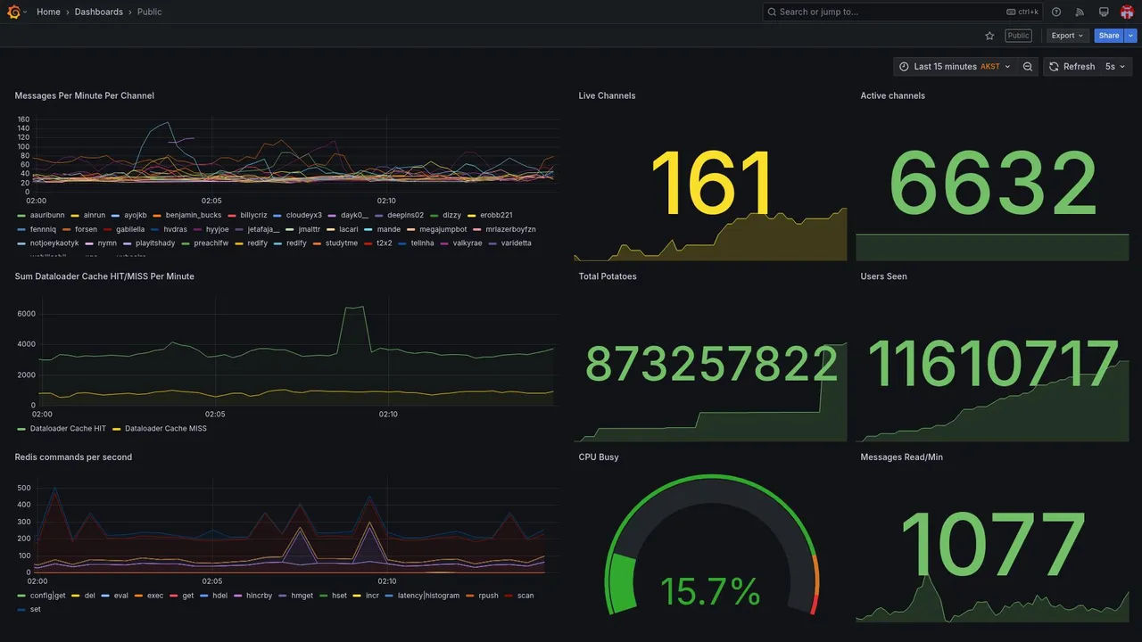The height and width of the screenshot is (642, 1142).
Task: Toggle the hincrby Redis series
Action: pos(259,596)
